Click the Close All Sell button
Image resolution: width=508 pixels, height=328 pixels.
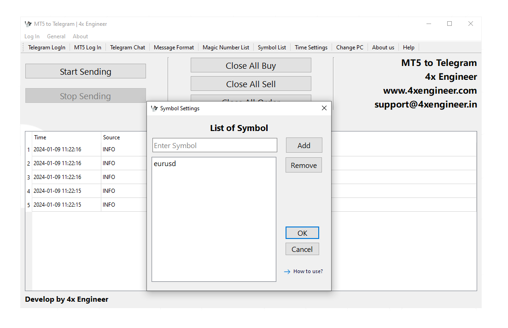pos(251,84)
